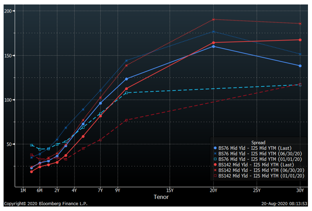This screenshot has width=312, height=211.
Task: Toggle the BS76 Mid Yld (01/01/20) series label
Action: [258, 159]
